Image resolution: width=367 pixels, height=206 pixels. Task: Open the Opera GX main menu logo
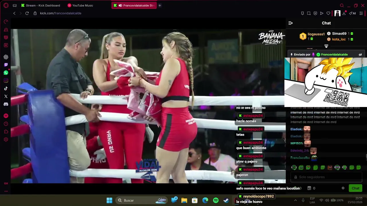[6, 5]
